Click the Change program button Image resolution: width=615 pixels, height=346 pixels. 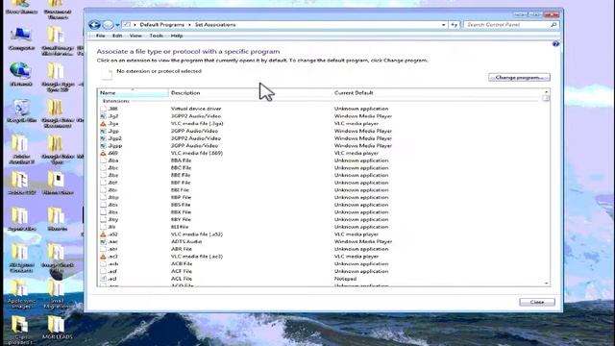tap(519, 77)
